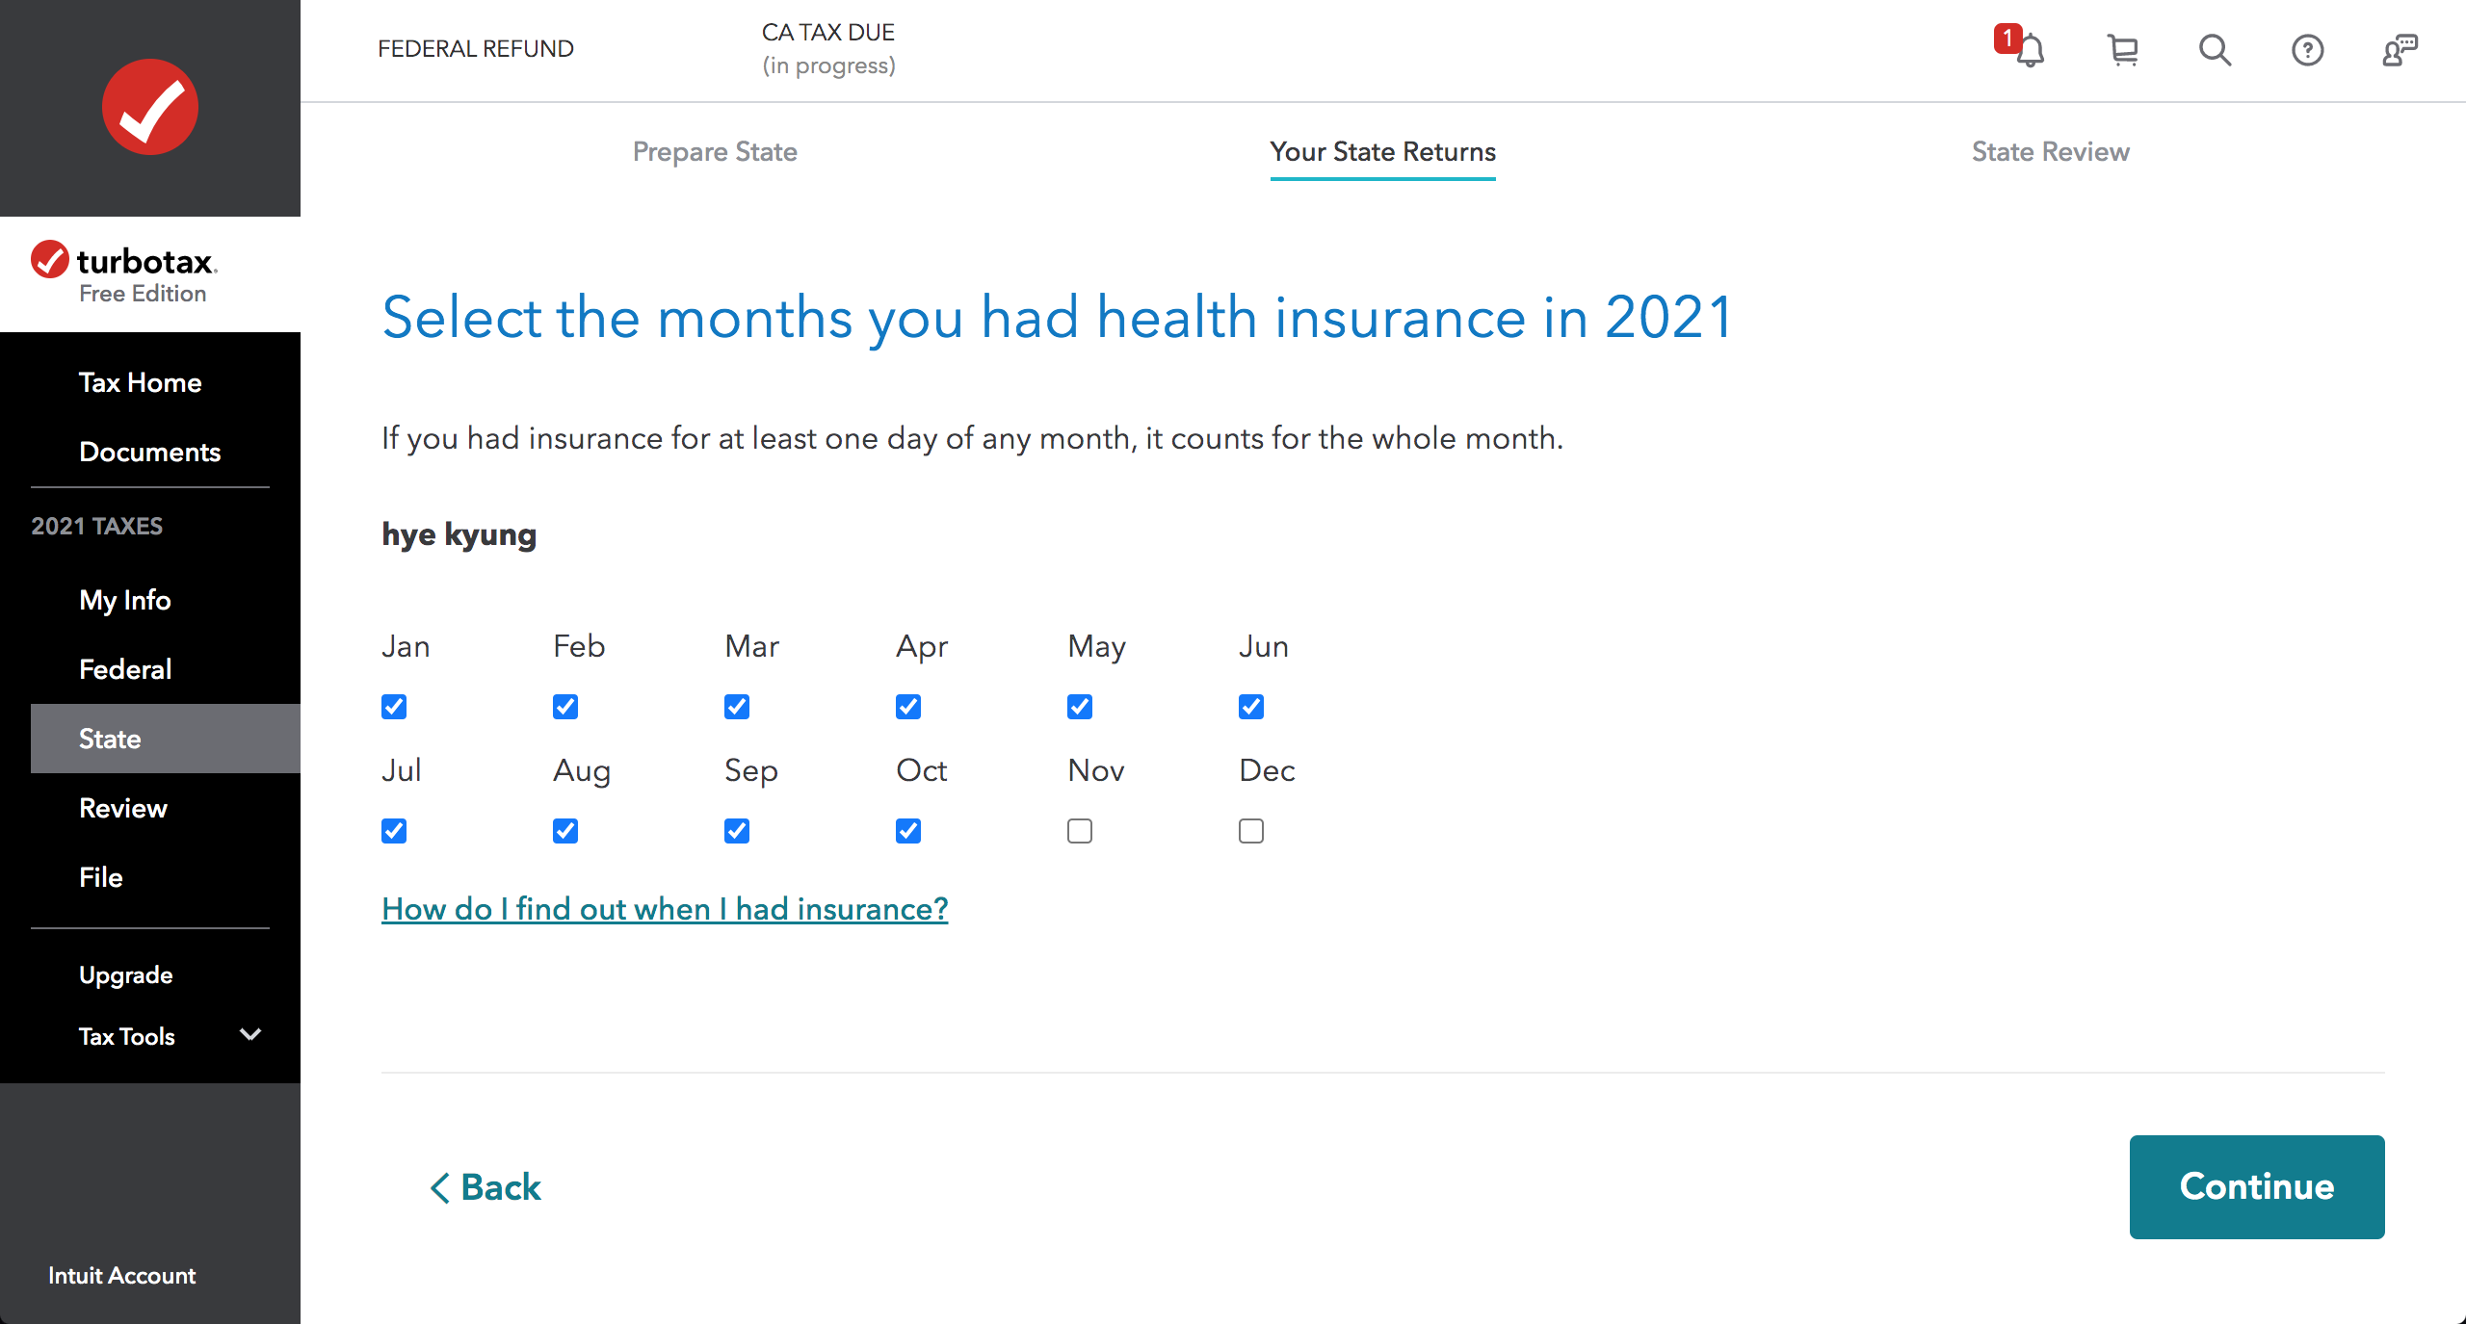Open the Upgrade sidebar item

click(x=125, y=974)
